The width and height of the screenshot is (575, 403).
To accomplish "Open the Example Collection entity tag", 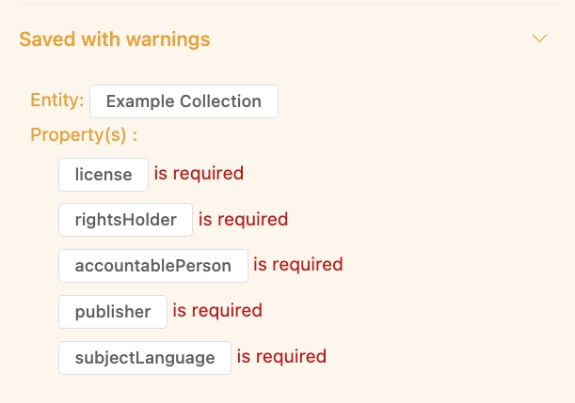I will tap(184, 101).
